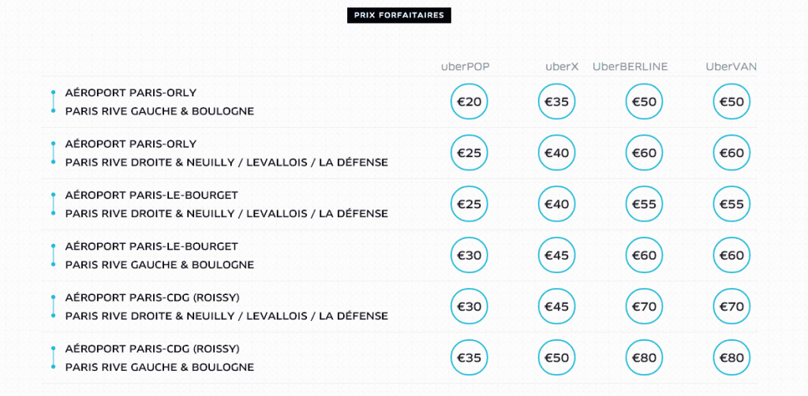The width and height of the screenshot is (808, 396).
Task: Click route connector icon for CDG–Rive Gauche row
Action: pyautogui.click(x=53, y=358)
